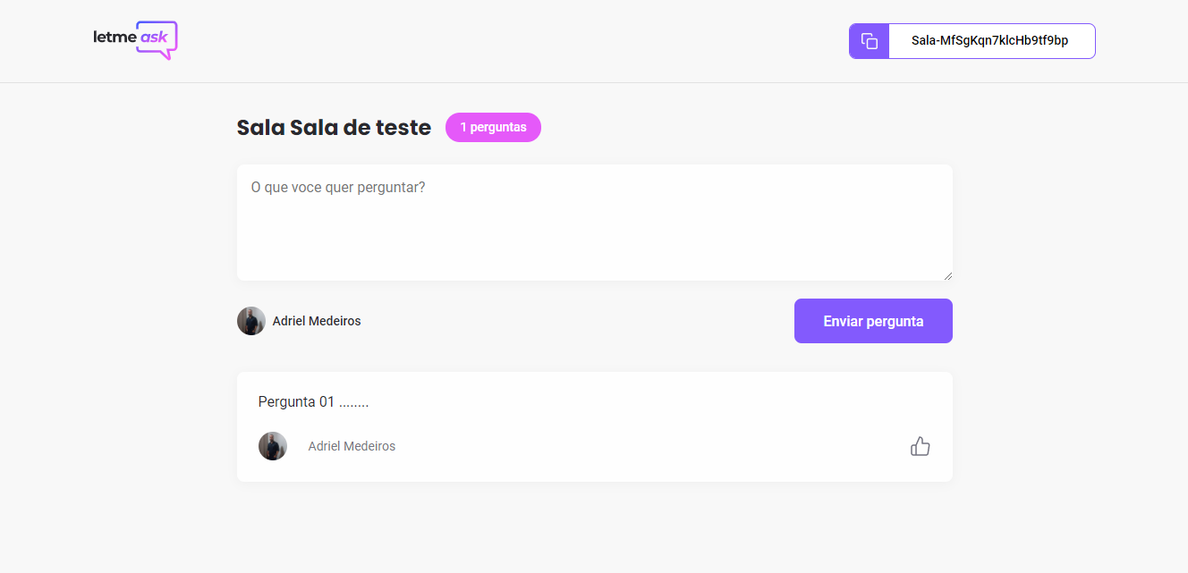Click the "1 perguntas" counter badge
Image resolution: width=1188 pixels, height=573 pixels.
(493, 127)
